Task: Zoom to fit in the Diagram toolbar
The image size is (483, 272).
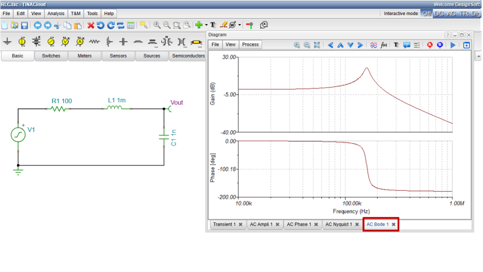Action: (x=316, y=45)
